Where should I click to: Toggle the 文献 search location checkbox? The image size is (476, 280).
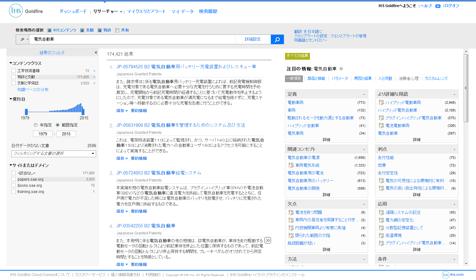coord(82,30)
